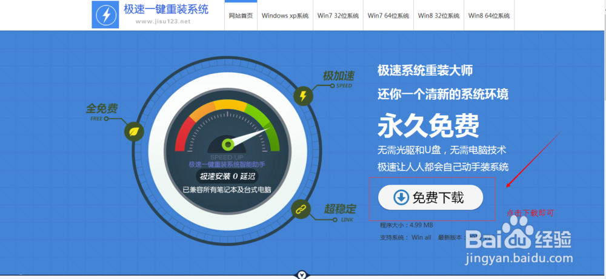Click the 全免费 FREE label
The height and width of the screenshot is (279, 606).
pyautogui.click(x=102, y=111)
